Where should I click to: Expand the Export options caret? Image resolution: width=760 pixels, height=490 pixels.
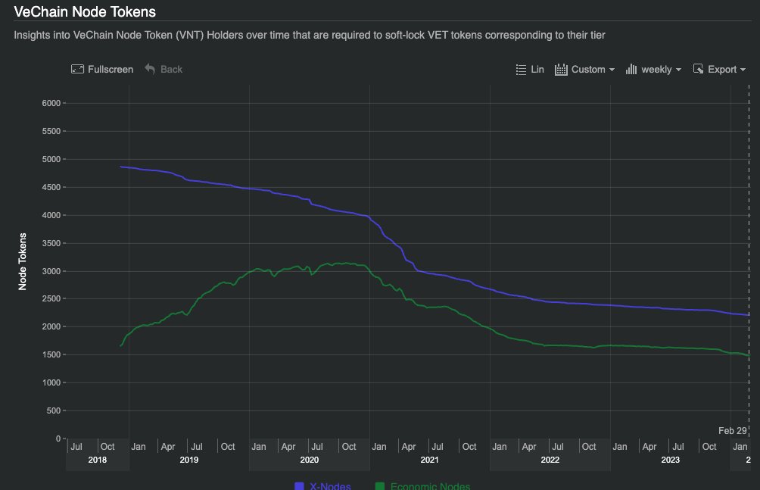coord(743,70)
